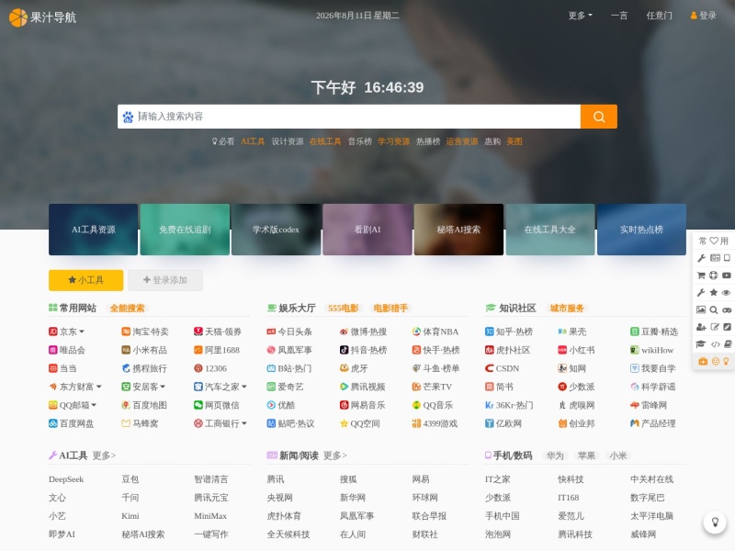Click the orange search magnifier button
Image resolution: width=735 pixels, height=551 pixels.
point(599,117)
